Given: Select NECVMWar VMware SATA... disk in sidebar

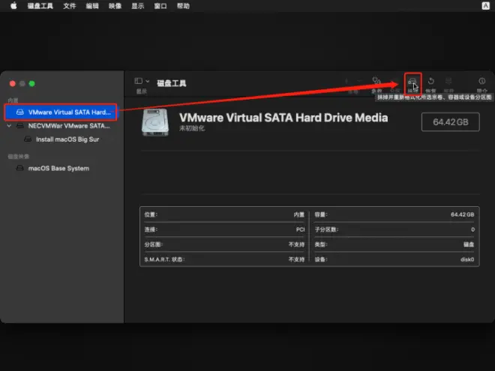Looking at the screenshot, I should tap(63, 126).
